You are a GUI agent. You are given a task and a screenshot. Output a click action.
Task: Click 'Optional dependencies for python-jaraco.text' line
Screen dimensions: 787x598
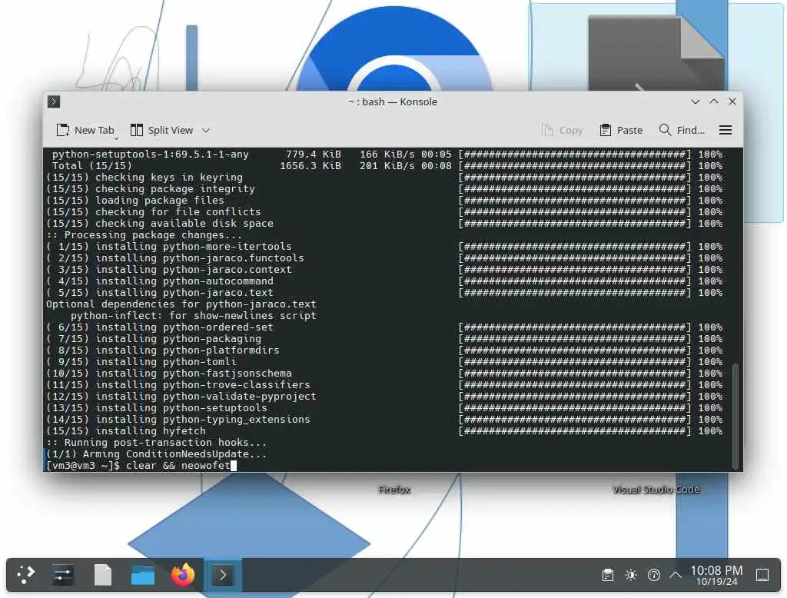[x=181, y=304]
